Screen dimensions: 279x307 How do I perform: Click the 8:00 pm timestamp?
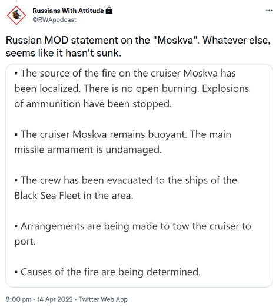click(x=18, y=299)
